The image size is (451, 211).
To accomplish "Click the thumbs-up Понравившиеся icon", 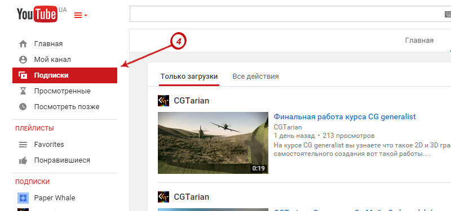I will tap(23, 160).
